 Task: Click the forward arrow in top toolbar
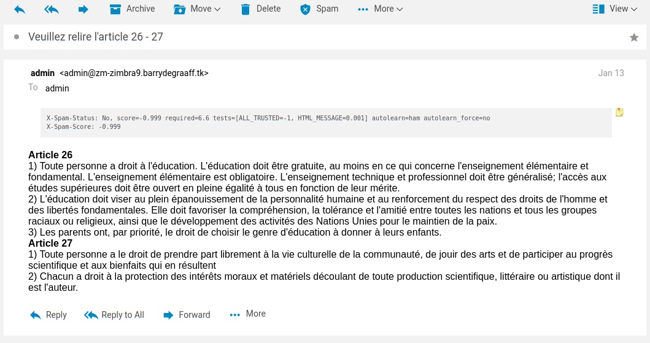click(83, 9)
